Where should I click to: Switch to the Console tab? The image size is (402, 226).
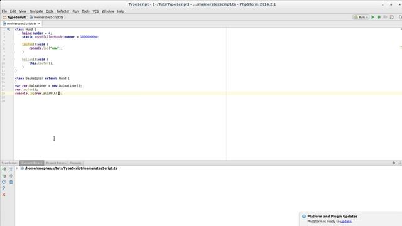pos(75,163)
